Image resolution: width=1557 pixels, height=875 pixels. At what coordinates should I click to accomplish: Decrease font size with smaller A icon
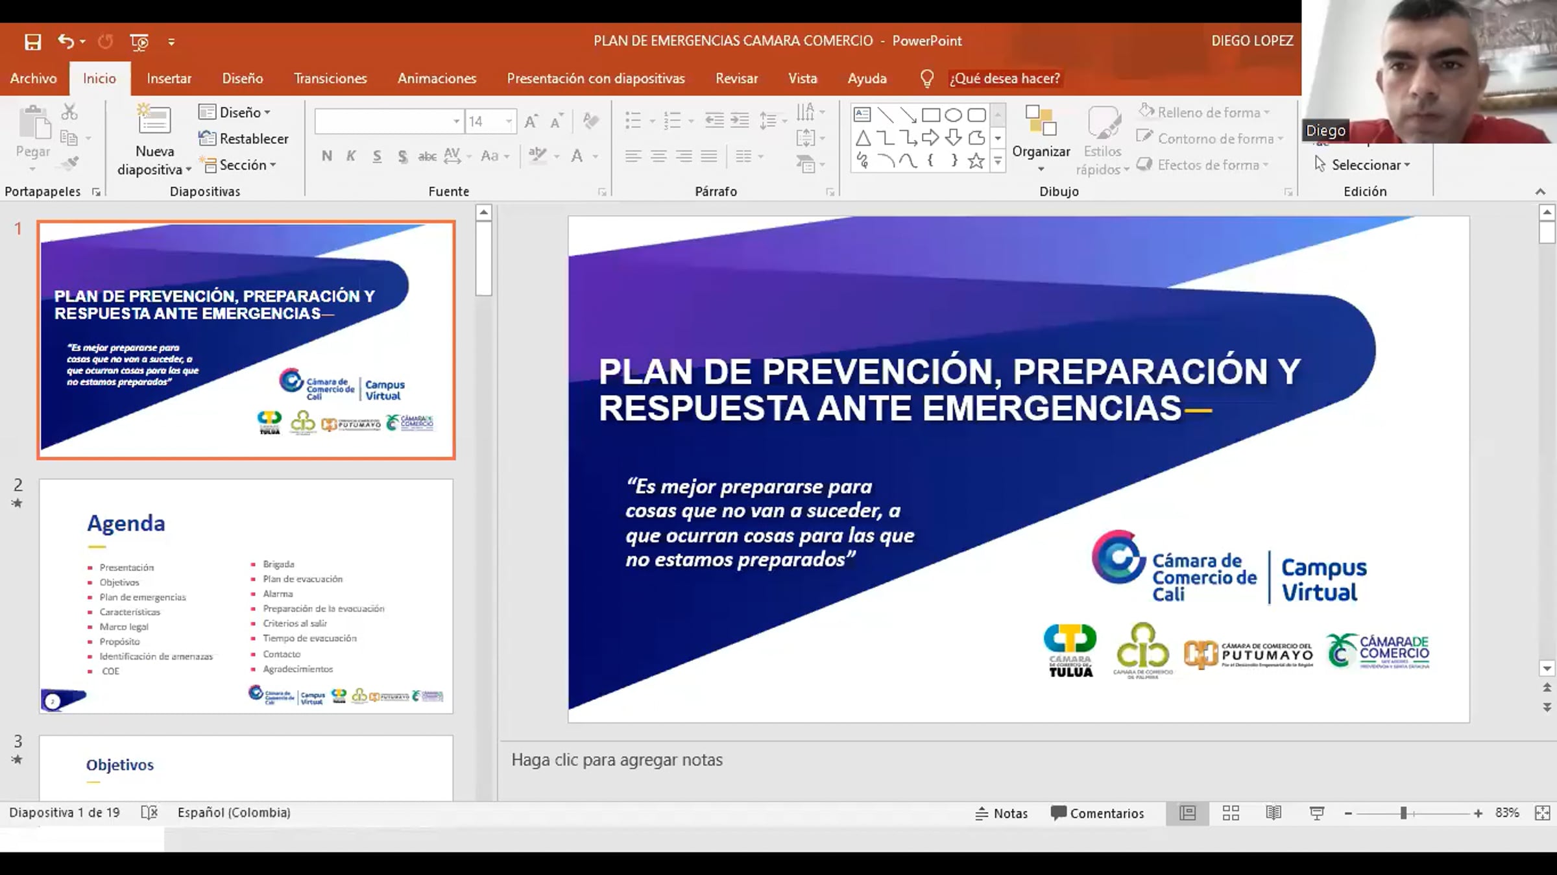pos(557,121)
